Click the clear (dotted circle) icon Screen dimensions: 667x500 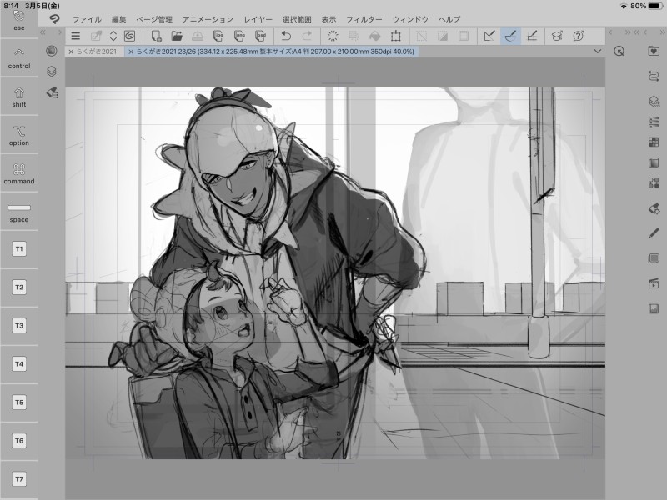point(333,36)
